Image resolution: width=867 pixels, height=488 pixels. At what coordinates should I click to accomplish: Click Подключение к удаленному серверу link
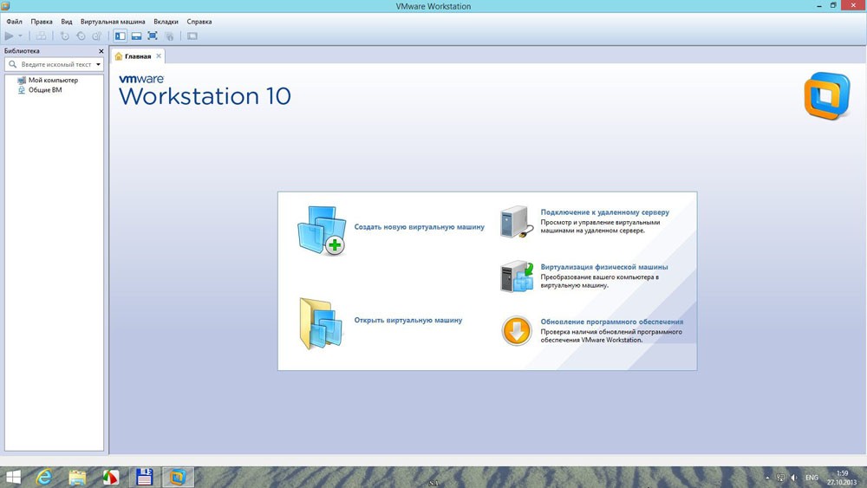(605, 211)
